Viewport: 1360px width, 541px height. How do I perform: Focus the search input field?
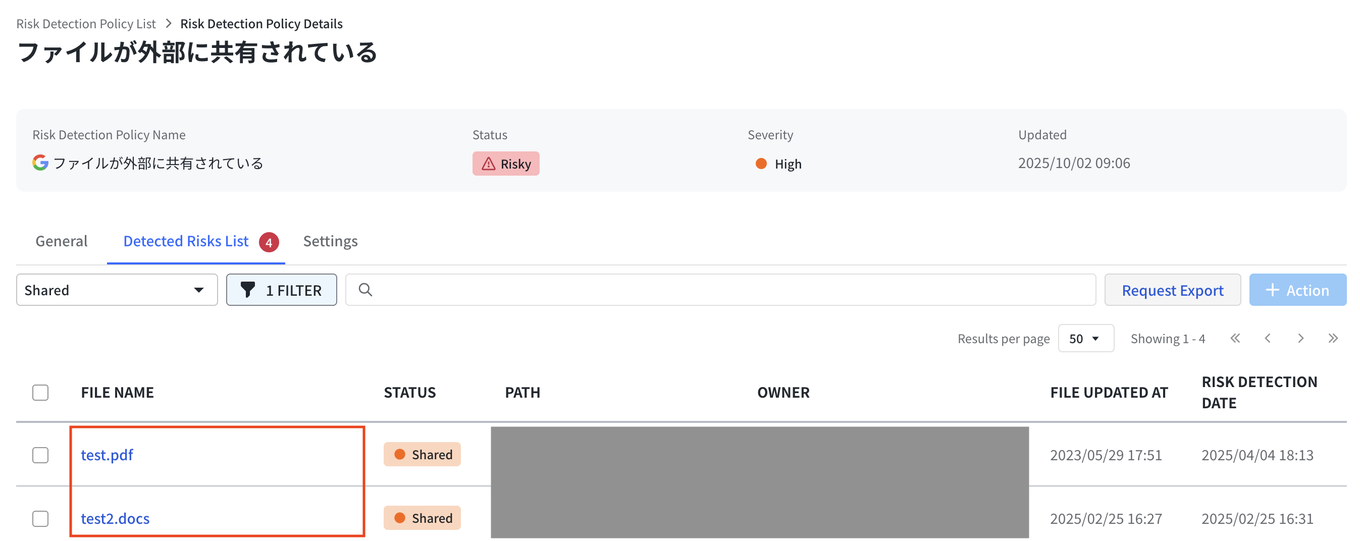click(721, 290)
